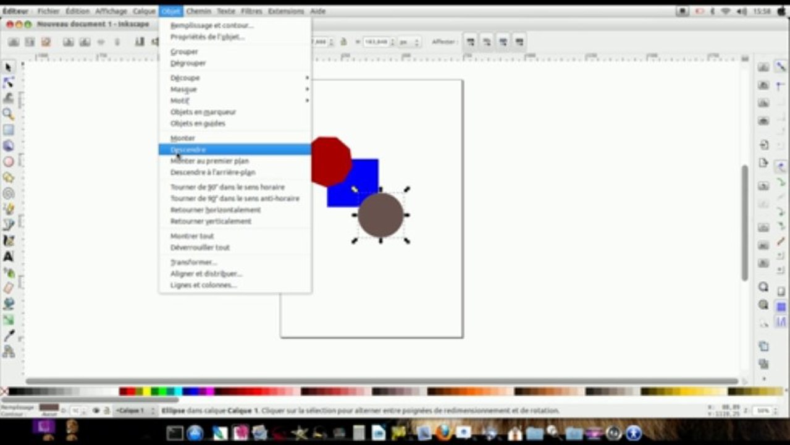This screenshot has width=790, height=445.
Task: Select the Gradient tool
Action: coord(9,320)
